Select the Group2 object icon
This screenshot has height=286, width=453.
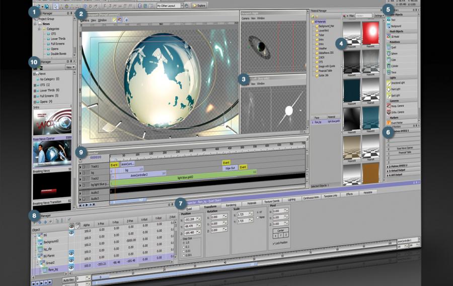click(x=42, y=263)
